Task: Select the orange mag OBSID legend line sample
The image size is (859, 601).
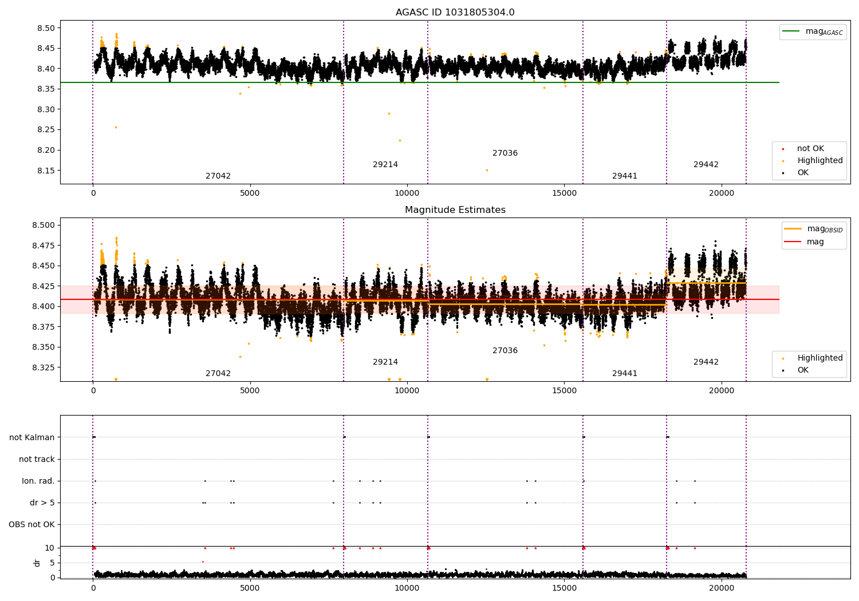Action: click(793, 229)
